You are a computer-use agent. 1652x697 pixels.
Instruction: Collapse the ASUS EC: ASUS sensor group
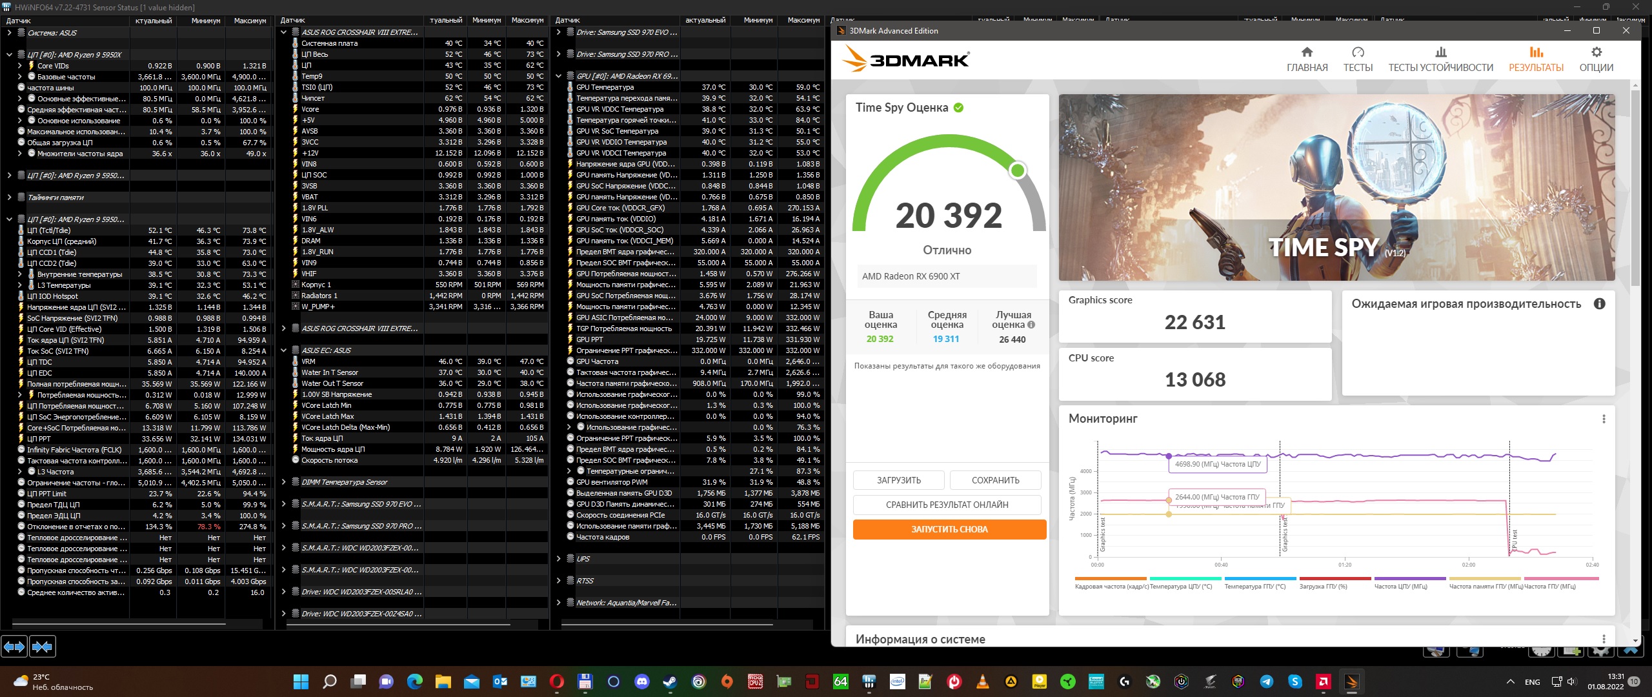283,350
